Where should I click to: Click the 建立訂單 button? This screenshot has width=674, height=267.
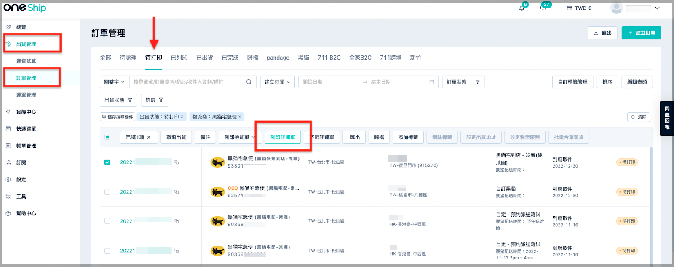[x=641, y=33]
